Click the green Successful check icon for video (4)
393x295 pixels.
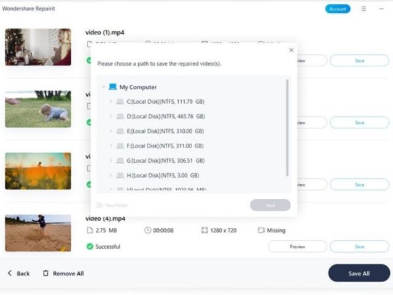(x=90, y=246)
